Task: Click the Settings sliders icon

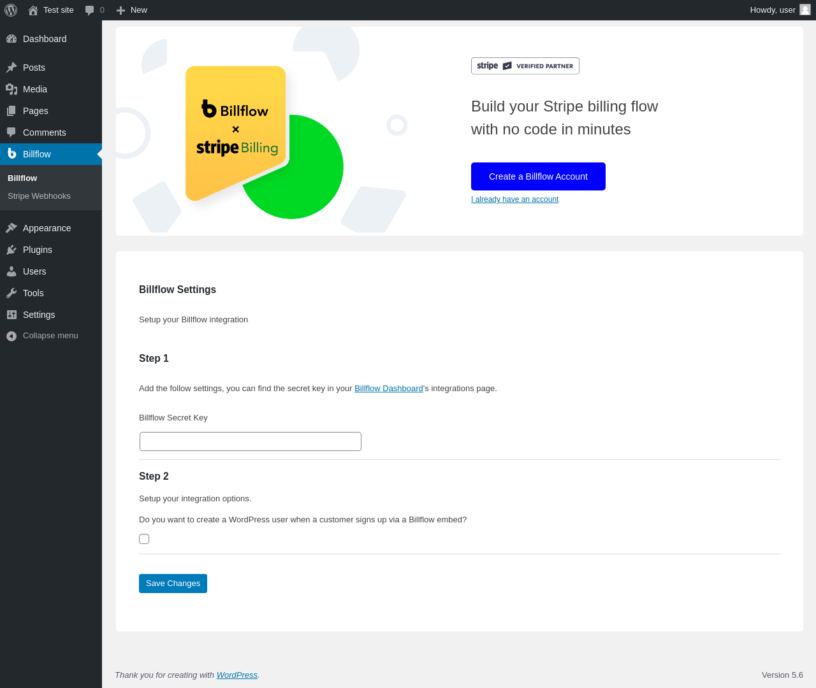Action: (11, 315)
